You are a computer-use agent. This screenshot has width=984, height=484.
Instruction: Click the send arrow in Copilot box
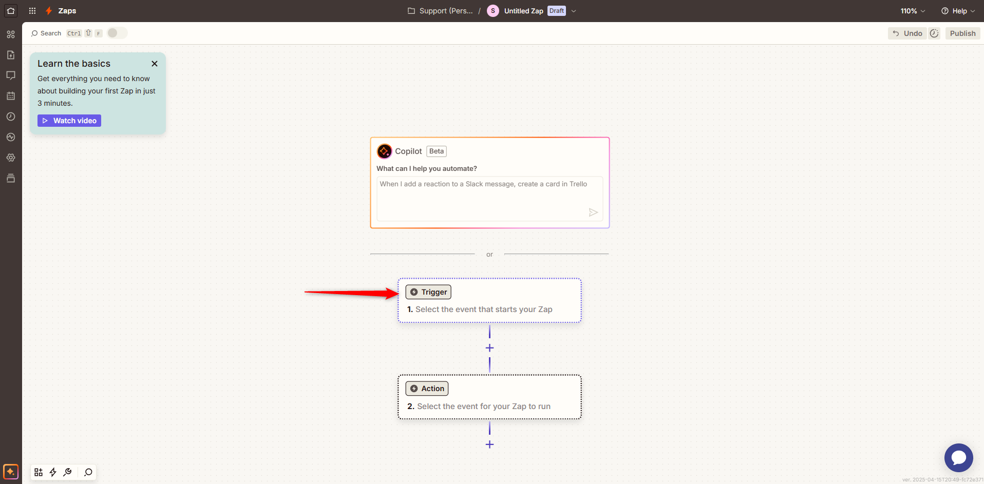(593, 212)
